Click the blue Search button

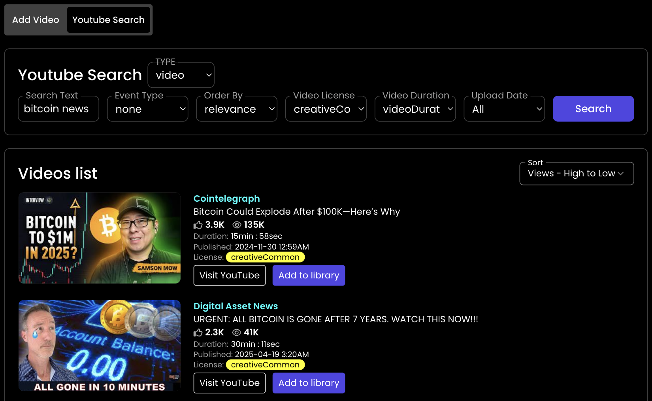(594, 109)
